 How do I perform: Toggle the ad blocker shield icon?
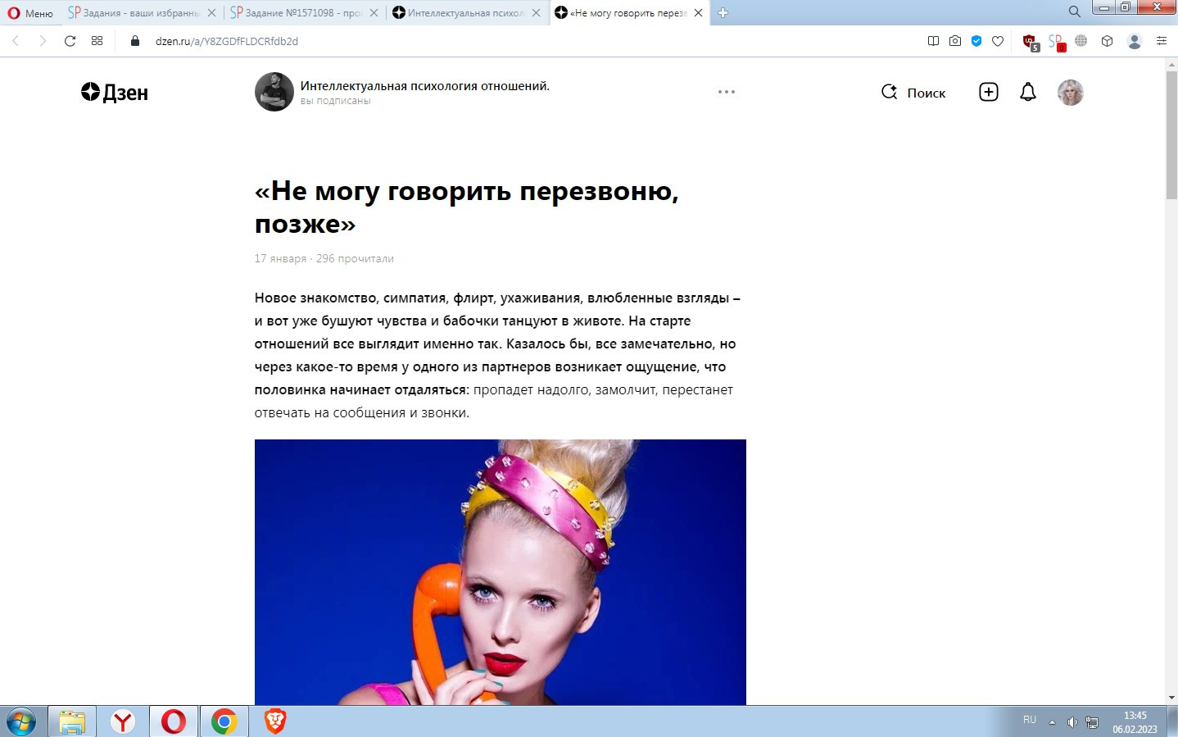click(x=976, y=41)
